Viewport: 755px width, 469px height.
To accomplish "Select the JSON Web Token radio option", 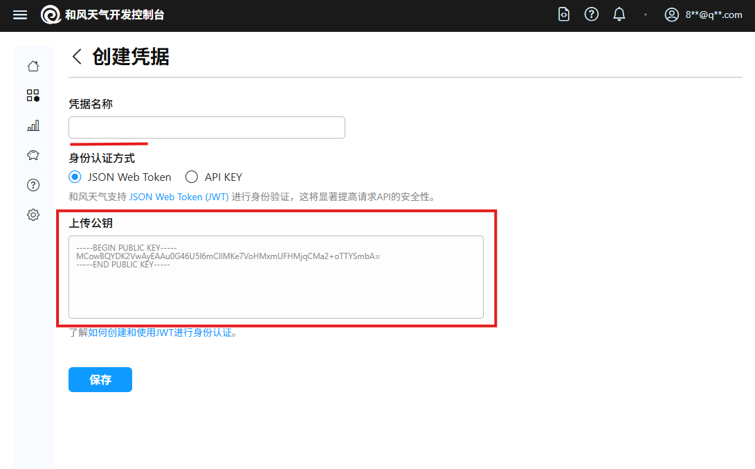I will tap(75, 177).
